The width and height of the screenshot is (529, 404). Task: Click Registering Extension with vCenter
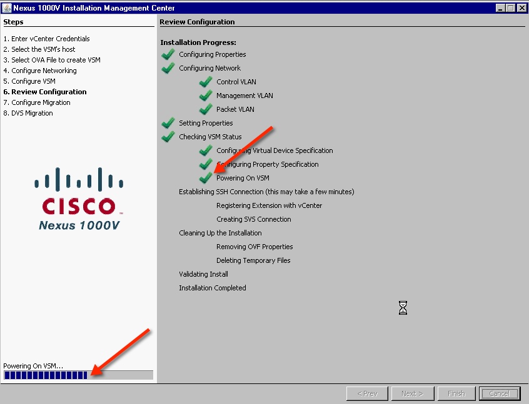270,205
